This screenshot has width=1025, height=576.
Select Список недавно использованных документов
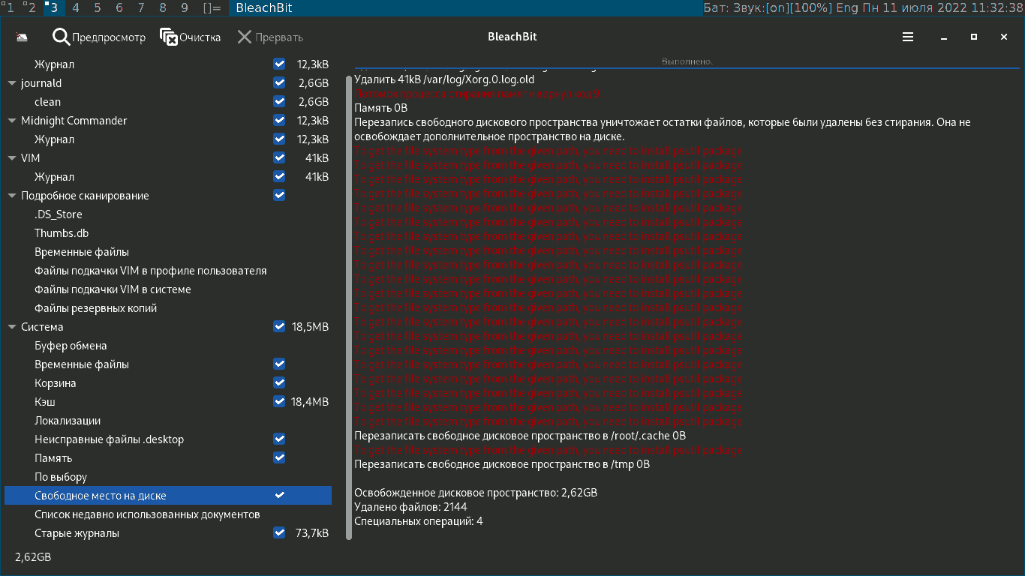pos(147,514)
